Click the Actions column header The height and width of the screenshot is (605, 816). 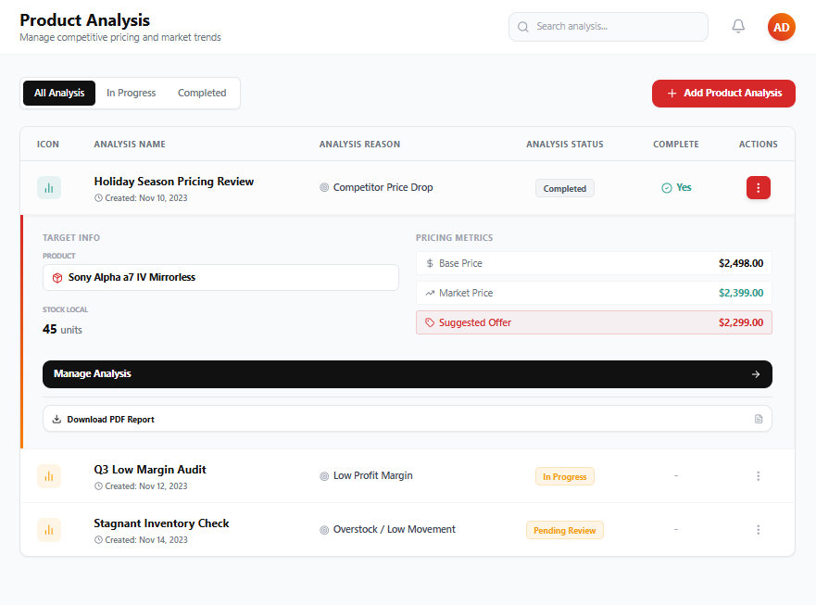tap(759, 145)
